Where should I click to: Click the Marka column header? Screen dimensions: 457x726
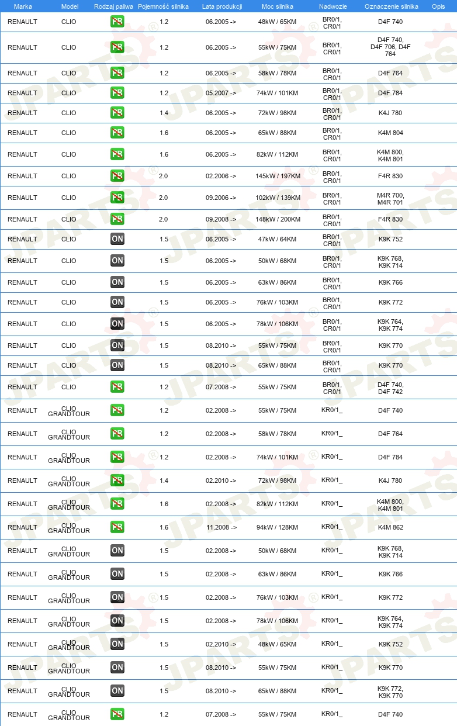[23, 6]
